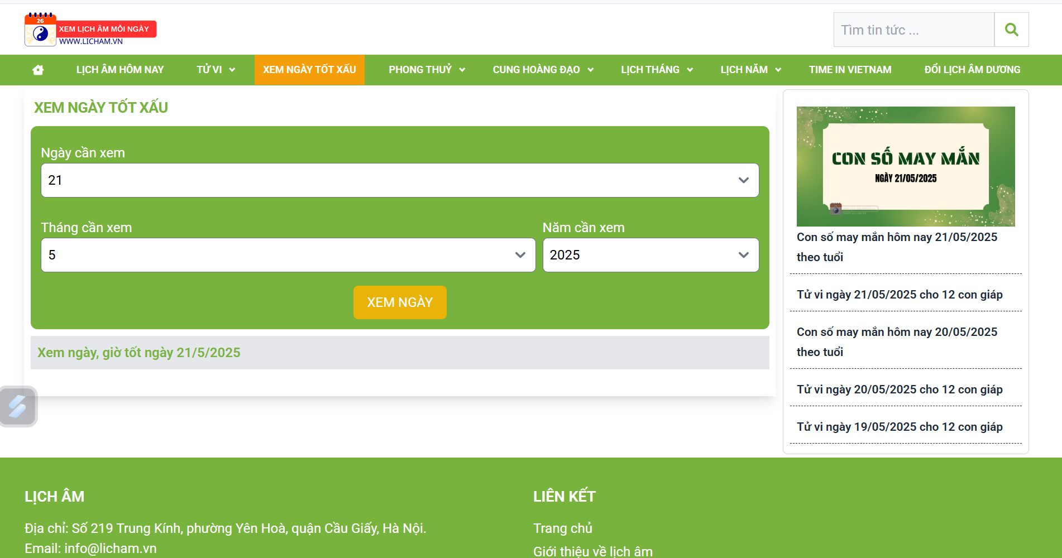Click the home icon in navigation bar
The image size is (1062, 558).
[x=38, y=70]
